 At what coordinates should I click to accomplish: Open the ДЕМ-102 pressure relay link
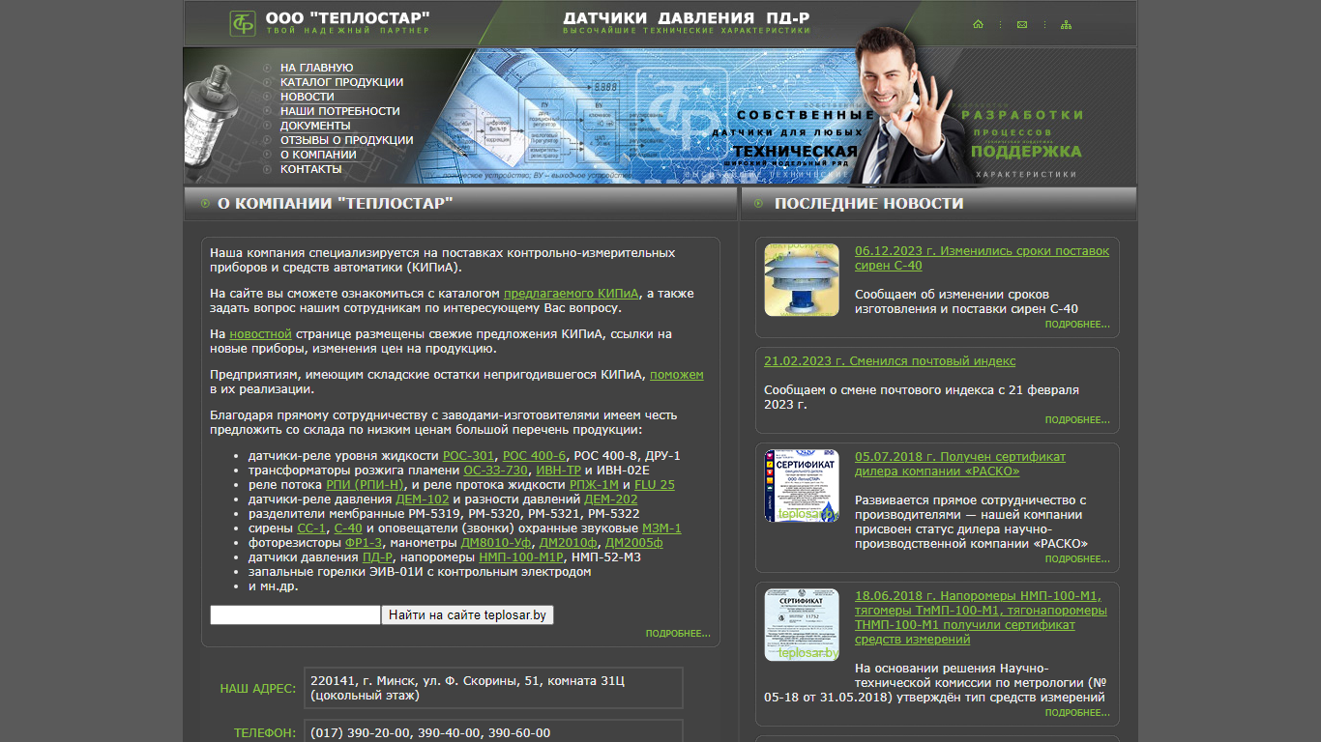(423, 499)
